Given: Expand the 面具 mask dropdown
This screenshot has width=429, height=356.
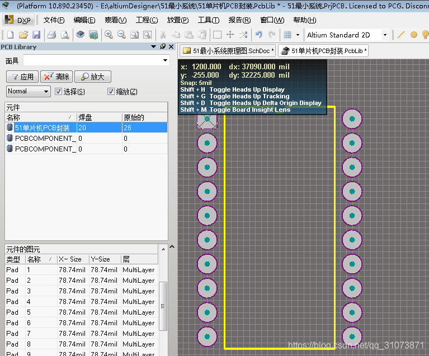Looking at the screenshot, I should (165, 60).
